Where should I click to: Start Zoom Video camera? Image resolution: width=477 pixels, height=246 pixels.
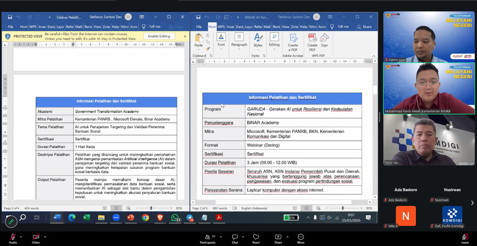pos(36,238)
